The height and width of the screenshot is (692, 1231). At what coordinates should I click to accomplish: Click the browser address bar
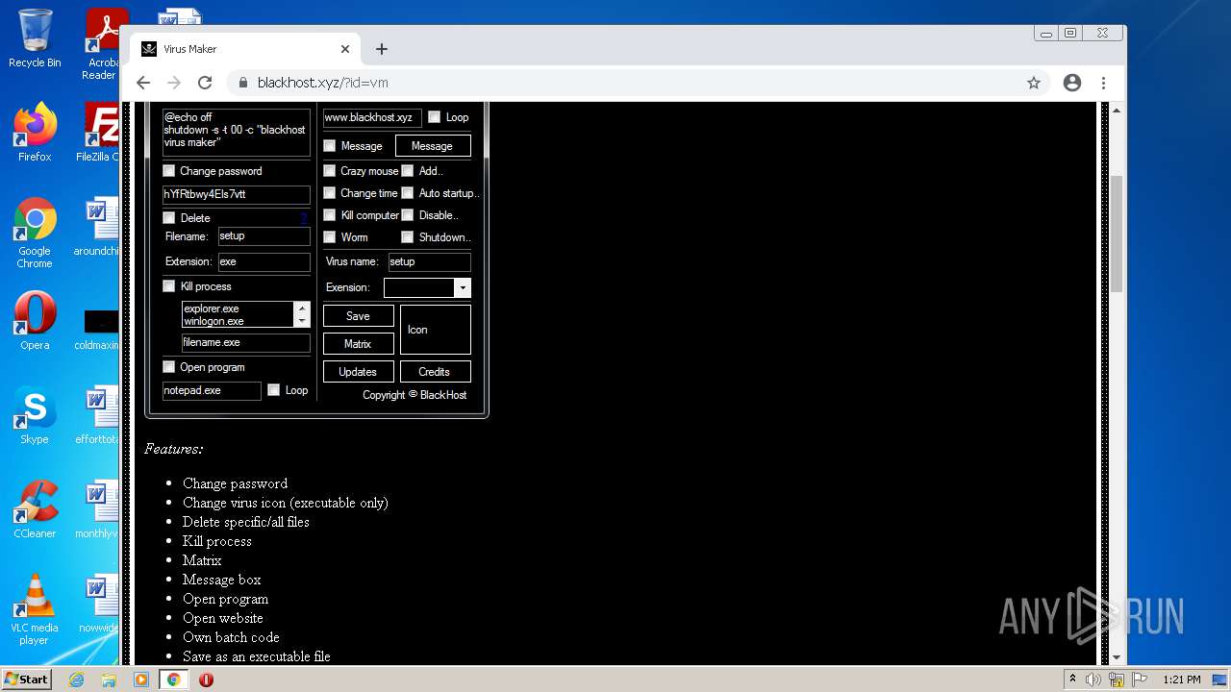635,83
